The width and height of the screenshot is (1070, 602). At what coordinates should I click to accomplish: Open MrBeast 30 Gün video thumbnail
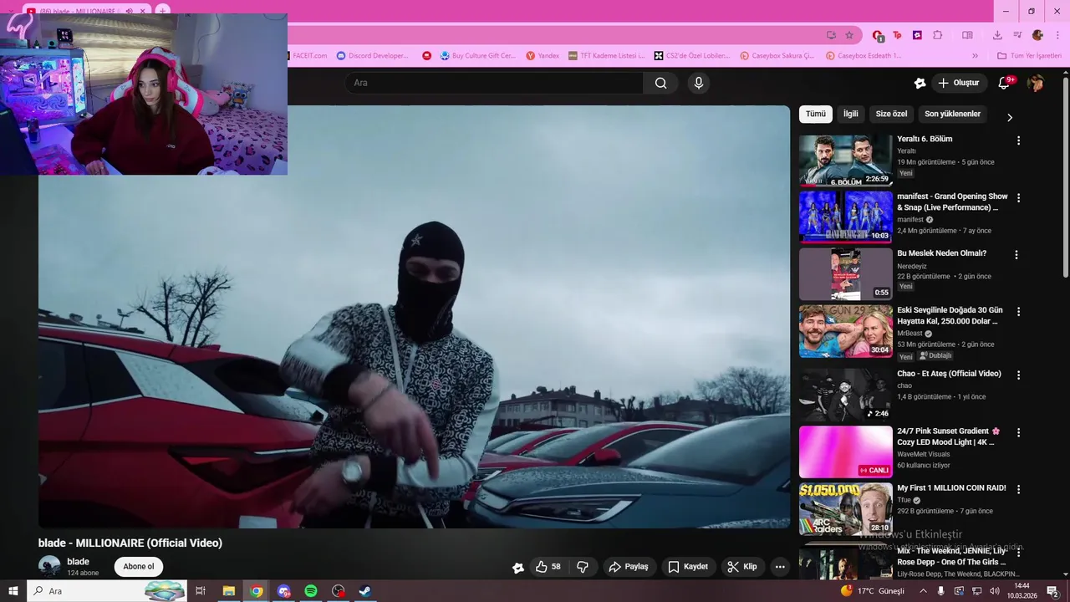[845, 331]
